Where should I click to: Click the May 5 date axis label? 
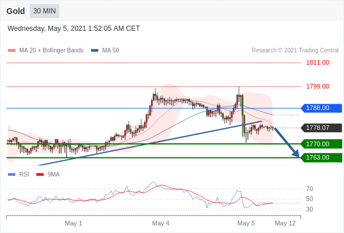[x=246, y=223]
